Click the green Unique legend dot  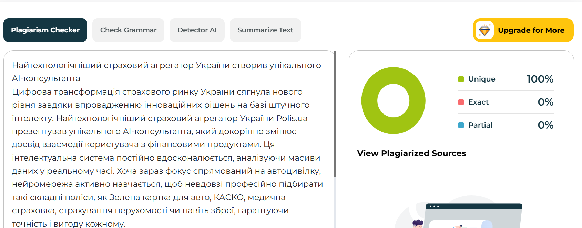pyautogui.click(x=461, y=79)
